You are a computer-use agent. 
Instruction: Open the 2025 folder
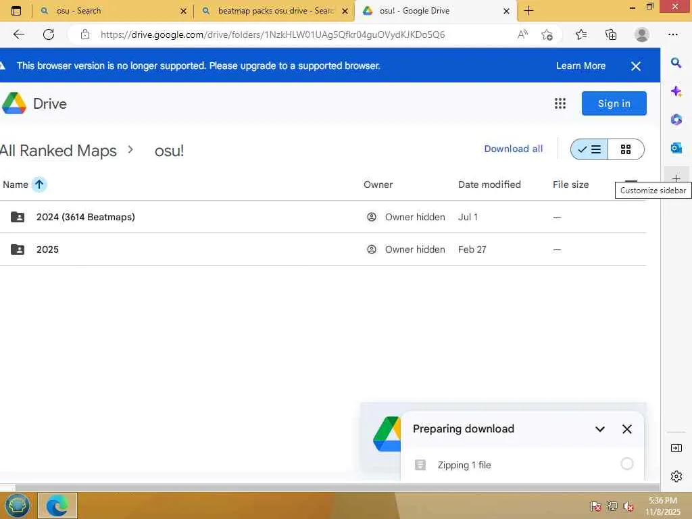[x=47, y=249]
